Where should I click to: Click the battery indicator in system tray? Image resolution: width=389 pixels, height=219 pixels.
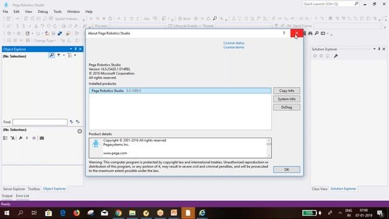309,213
